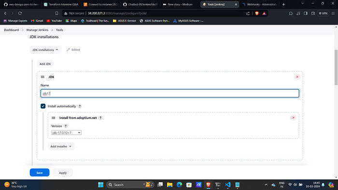Open the Brave wallet icon
The height and width of the screenshot is (190, 338).
coord(313,14)
